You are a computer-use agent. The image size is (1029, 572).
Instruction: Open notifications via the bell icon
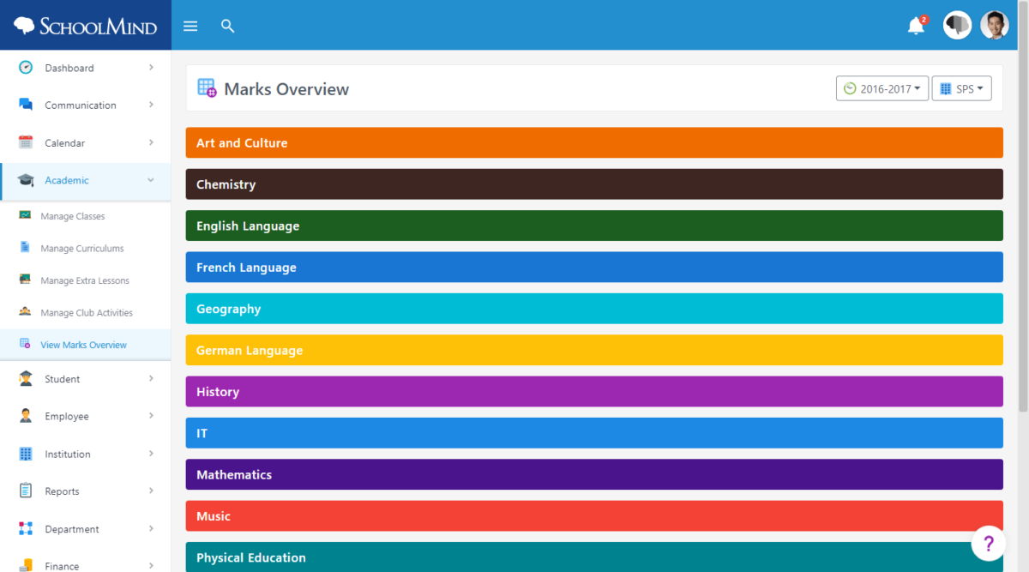(915, 26)
